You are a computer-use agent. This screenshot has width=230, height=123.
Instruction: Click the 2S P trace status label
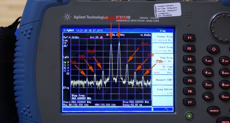66,65
